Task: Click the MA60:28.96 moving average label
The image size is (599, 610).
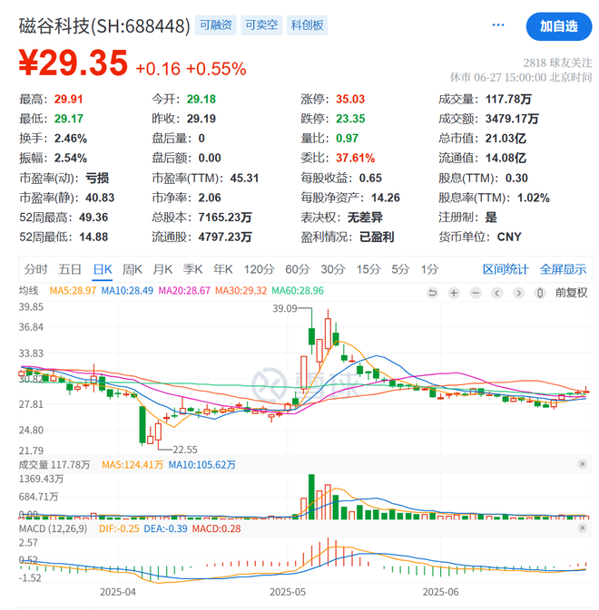Action: tap(298, 291)
